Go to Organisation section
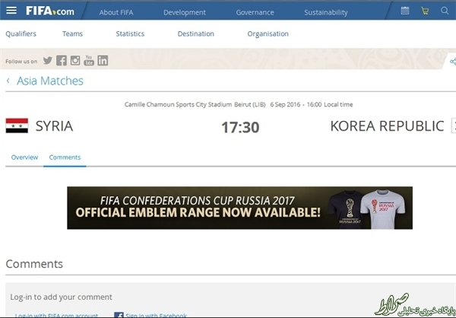 point(268,34)
